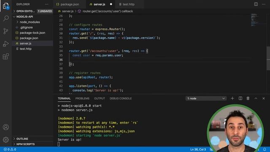Select the Terminal panel tab
The image size is (270, 152).
click(64, 98)
